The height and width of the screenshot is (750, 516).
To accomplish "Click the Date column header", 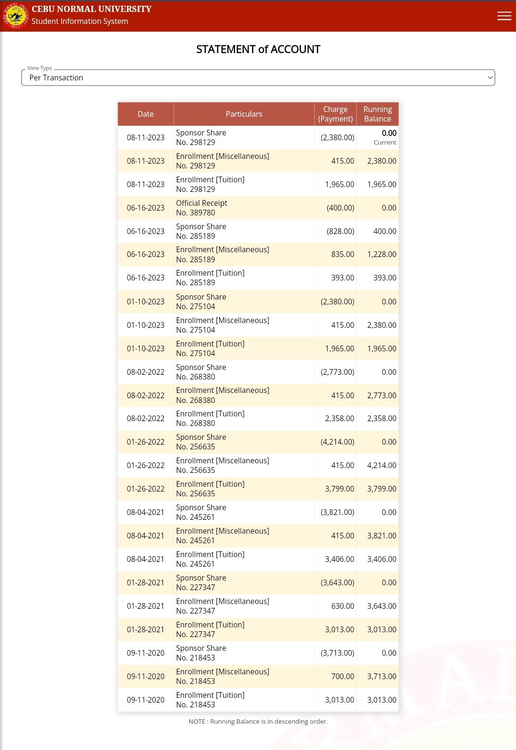I will coord(146,114).
